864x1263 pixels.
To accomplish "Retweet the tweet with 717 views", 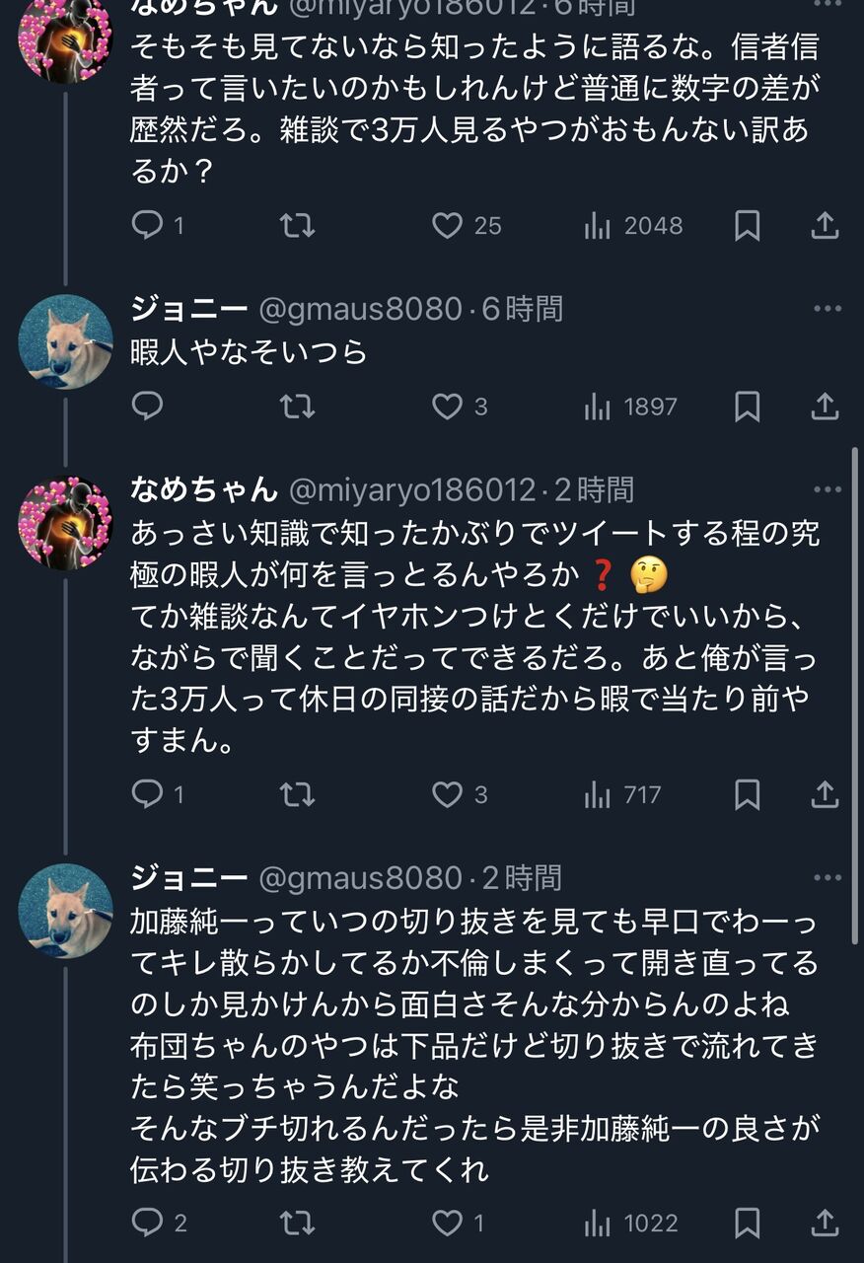I will pyautogui.click(x=297, y=793).
